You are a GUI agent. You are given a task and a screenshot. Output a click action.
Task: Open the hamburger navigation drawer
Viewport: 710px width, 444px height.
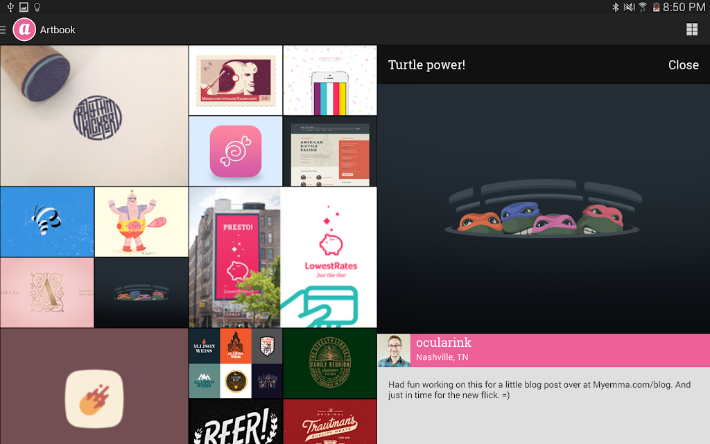click(3, 30)
